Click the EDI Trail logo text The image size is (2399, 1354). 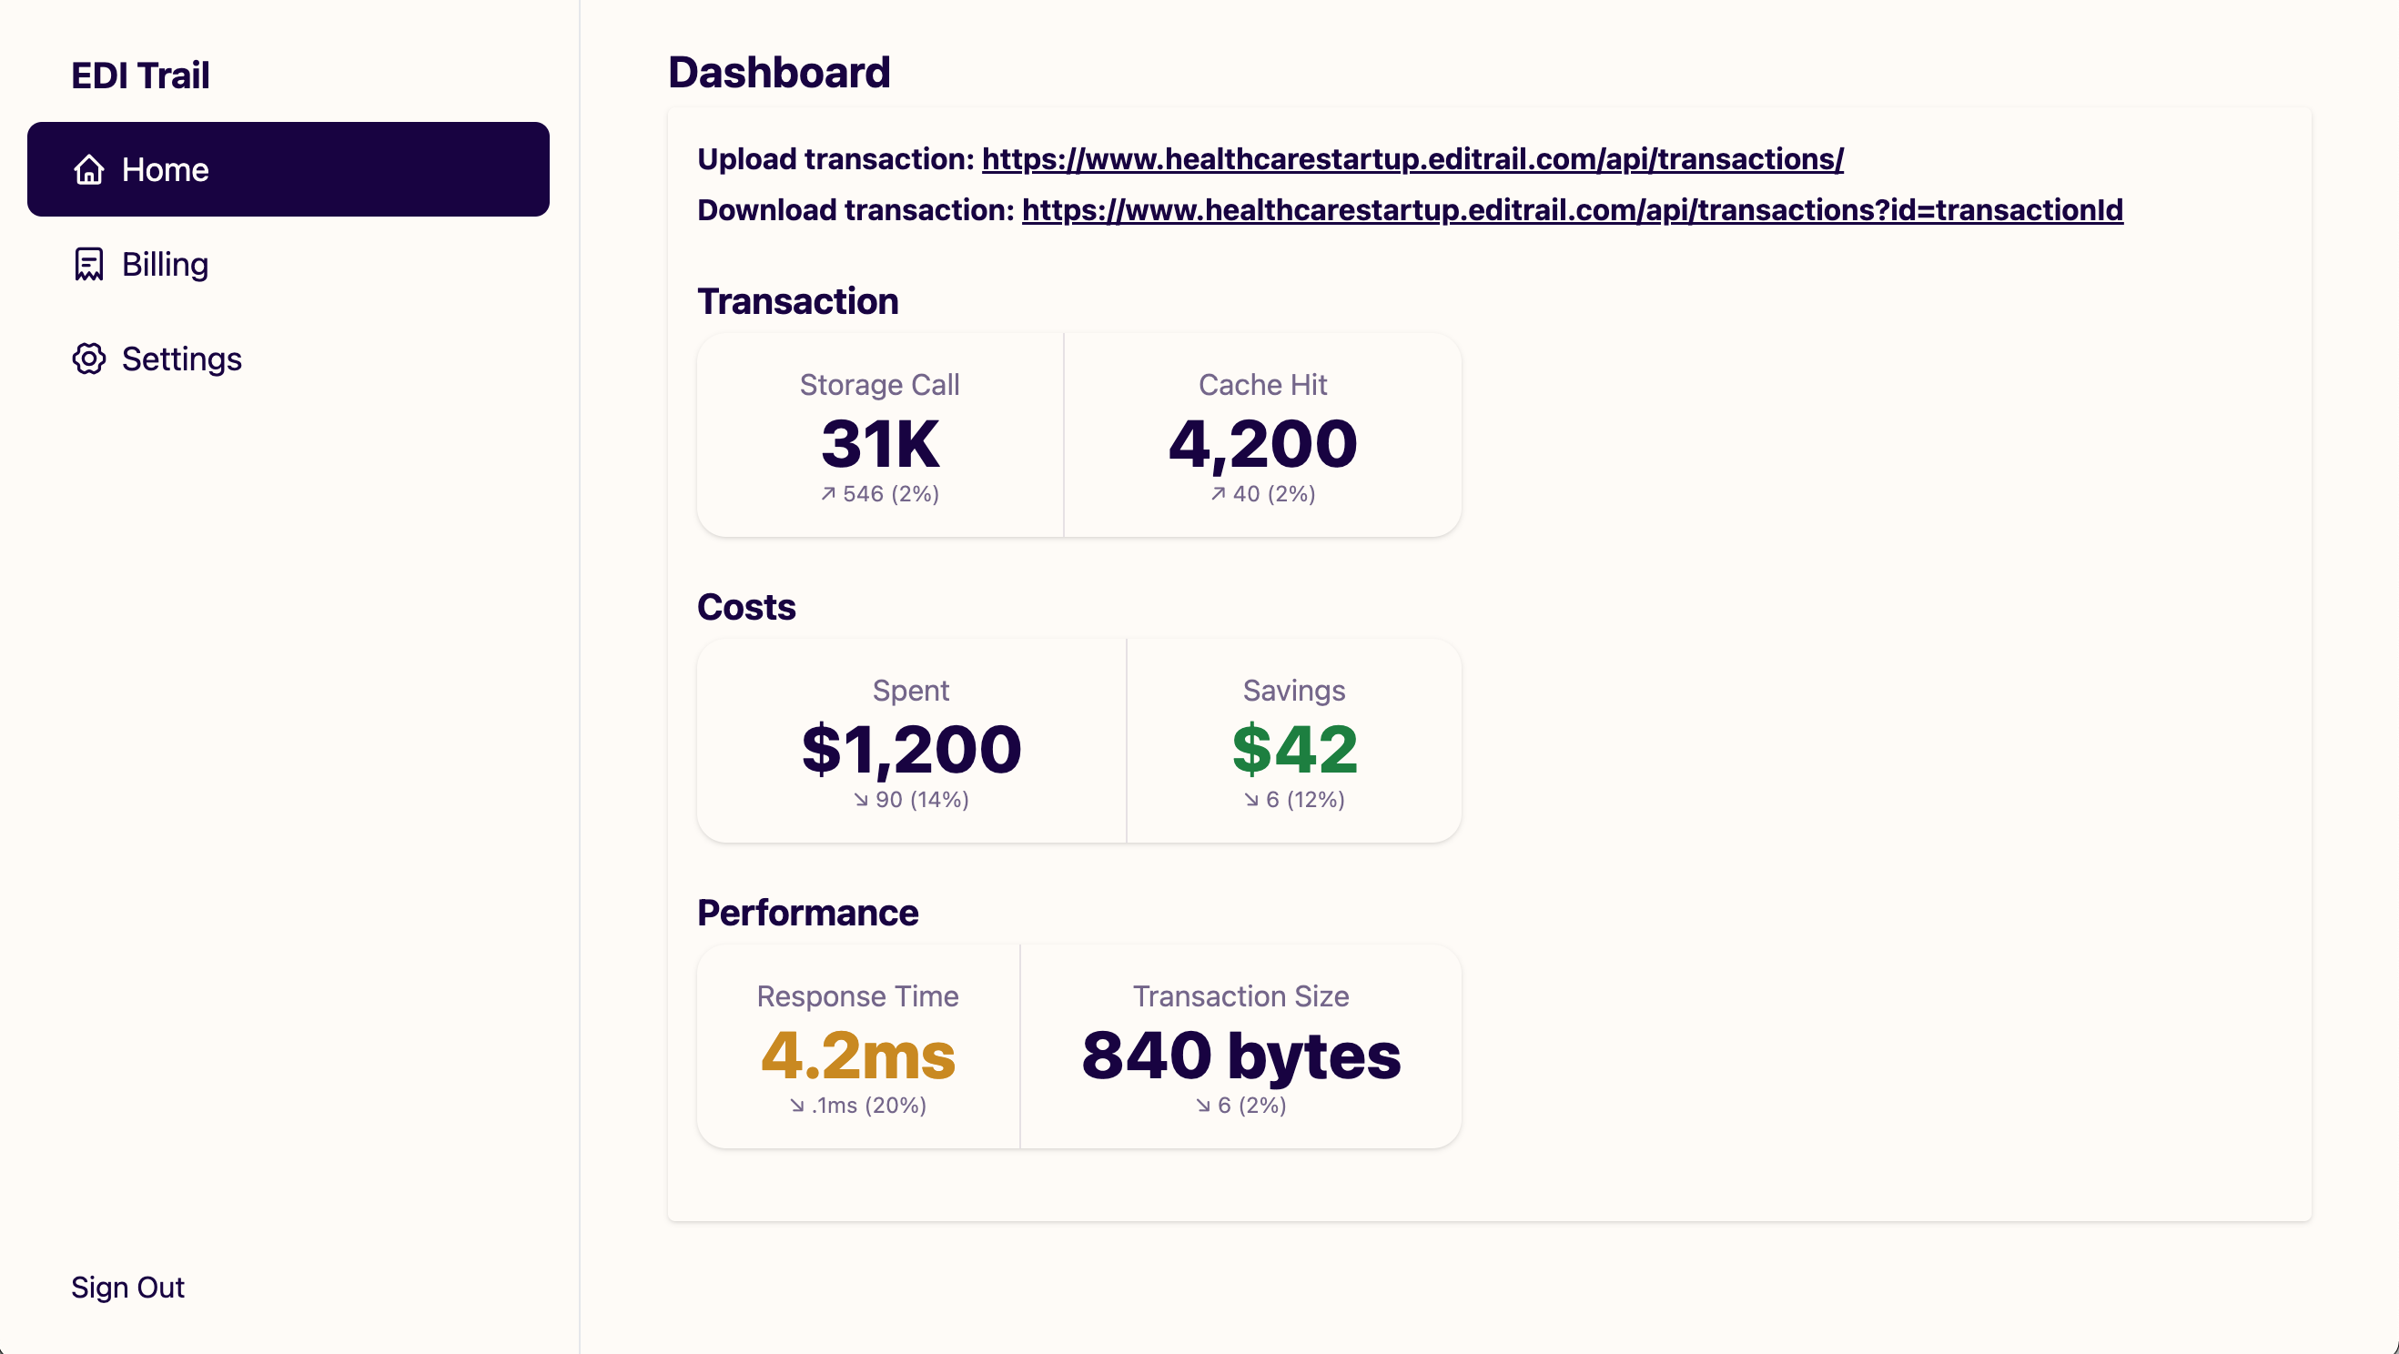pos(139,76)
